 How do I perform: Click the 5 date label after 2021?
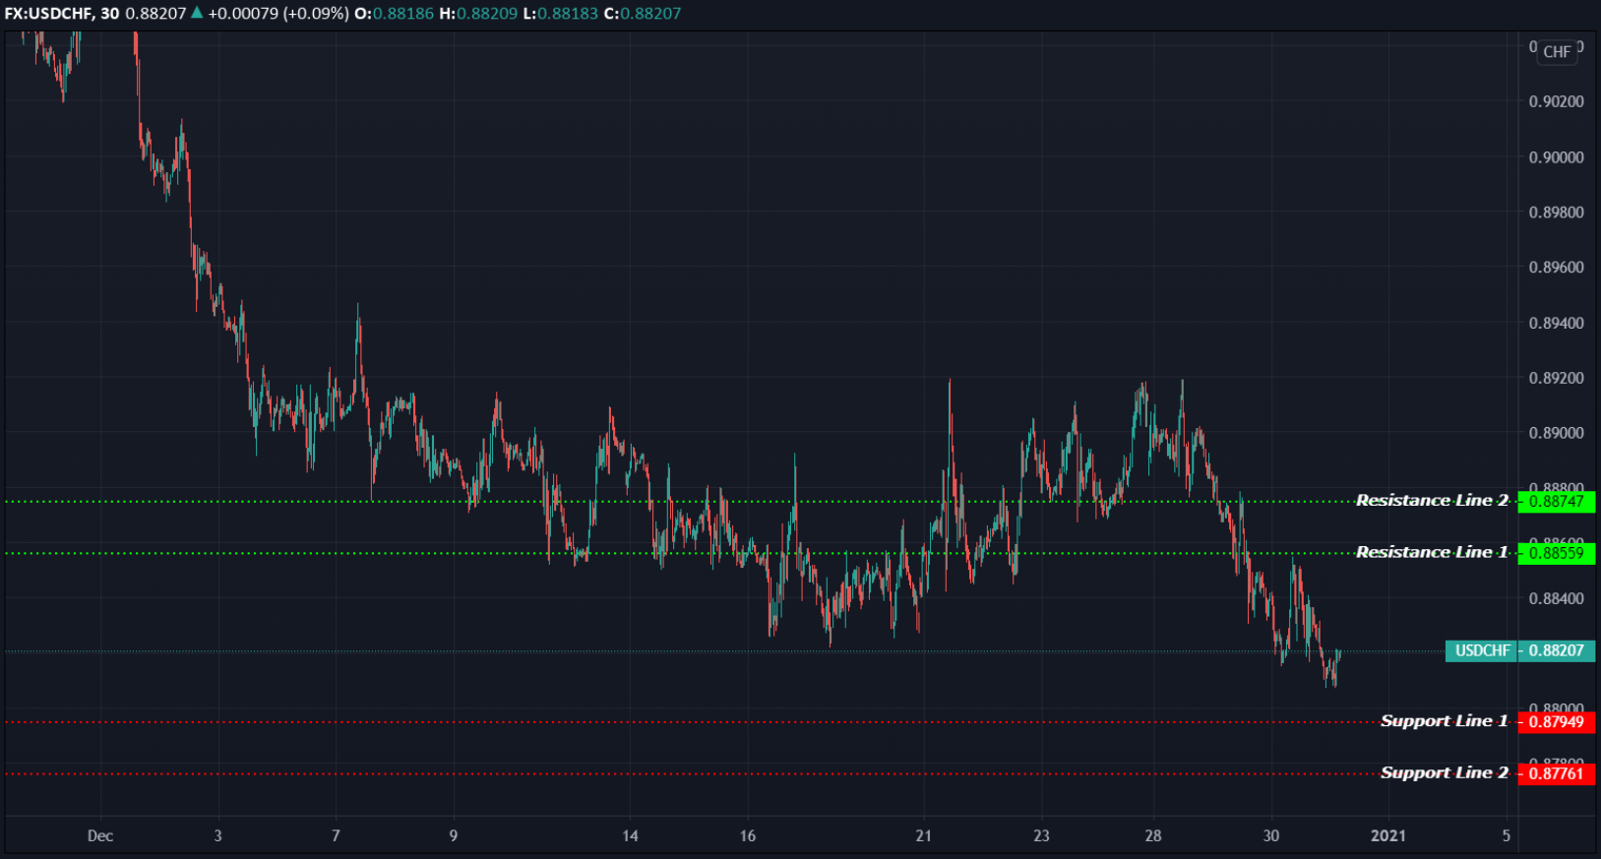pos(1506,836)
